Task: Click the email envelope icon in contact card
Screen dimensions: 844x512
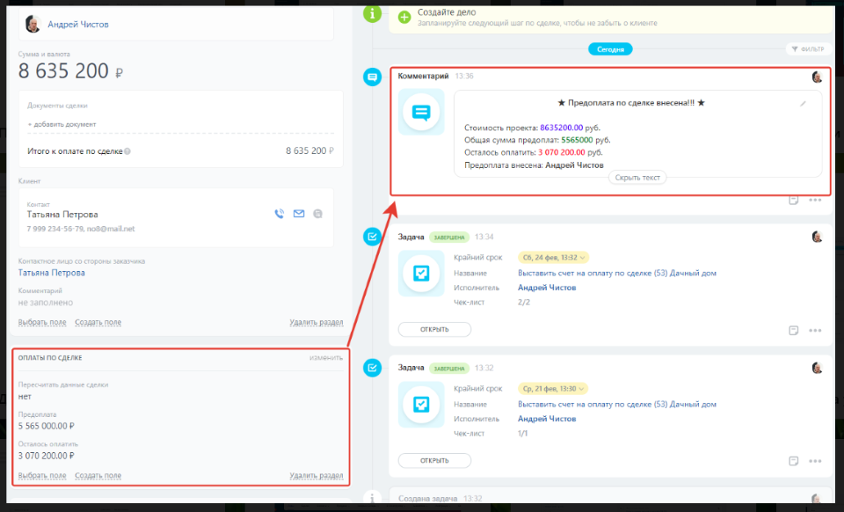Action: click(299, 213)
